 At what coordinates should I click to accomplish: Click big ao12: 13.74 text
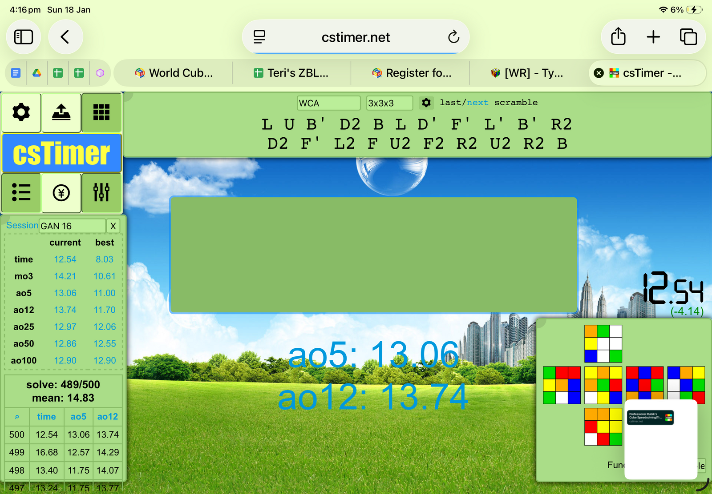[373, 397]
